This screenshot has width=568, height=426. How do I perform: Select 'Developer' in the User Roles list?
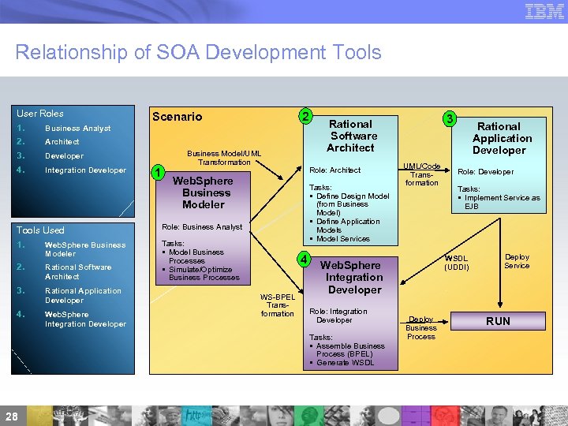(64, 156)
